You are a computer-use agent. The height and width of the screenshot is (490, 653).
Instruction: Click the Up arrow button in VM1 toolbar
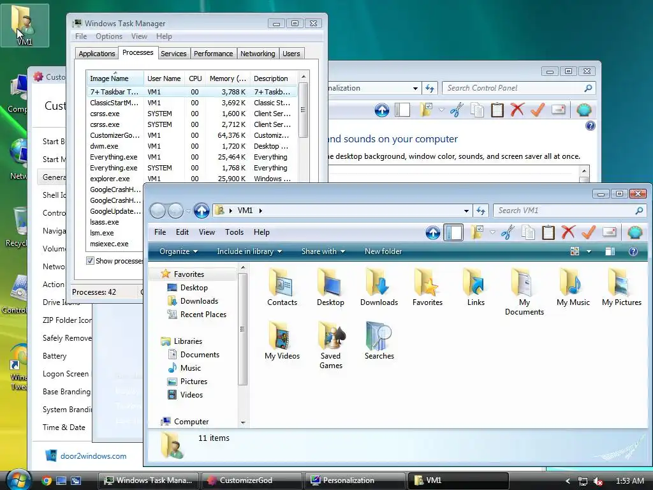pyautogui.click(x=433, y=232)
